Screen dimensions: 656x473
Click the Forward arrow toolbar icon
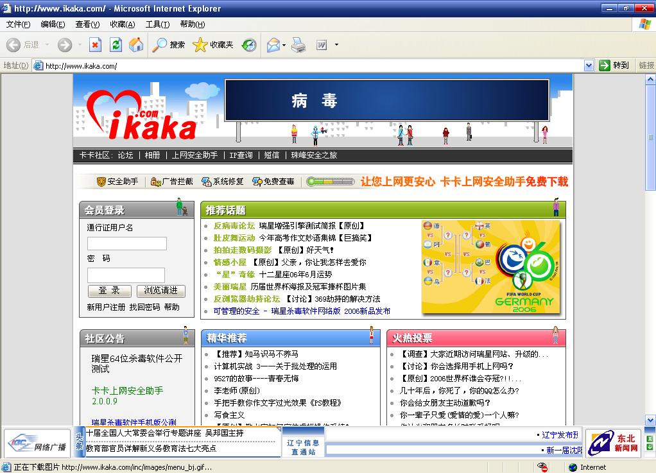[64, 45]
